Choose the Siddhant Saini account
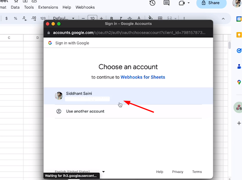242x180 pixels. [x=128, y=96]
